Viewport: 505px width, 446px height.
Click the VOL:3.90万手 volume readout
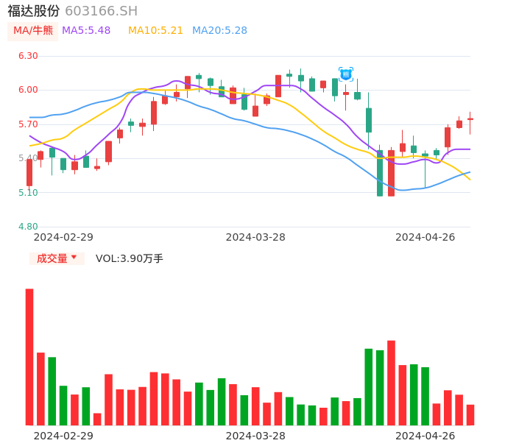130,258
